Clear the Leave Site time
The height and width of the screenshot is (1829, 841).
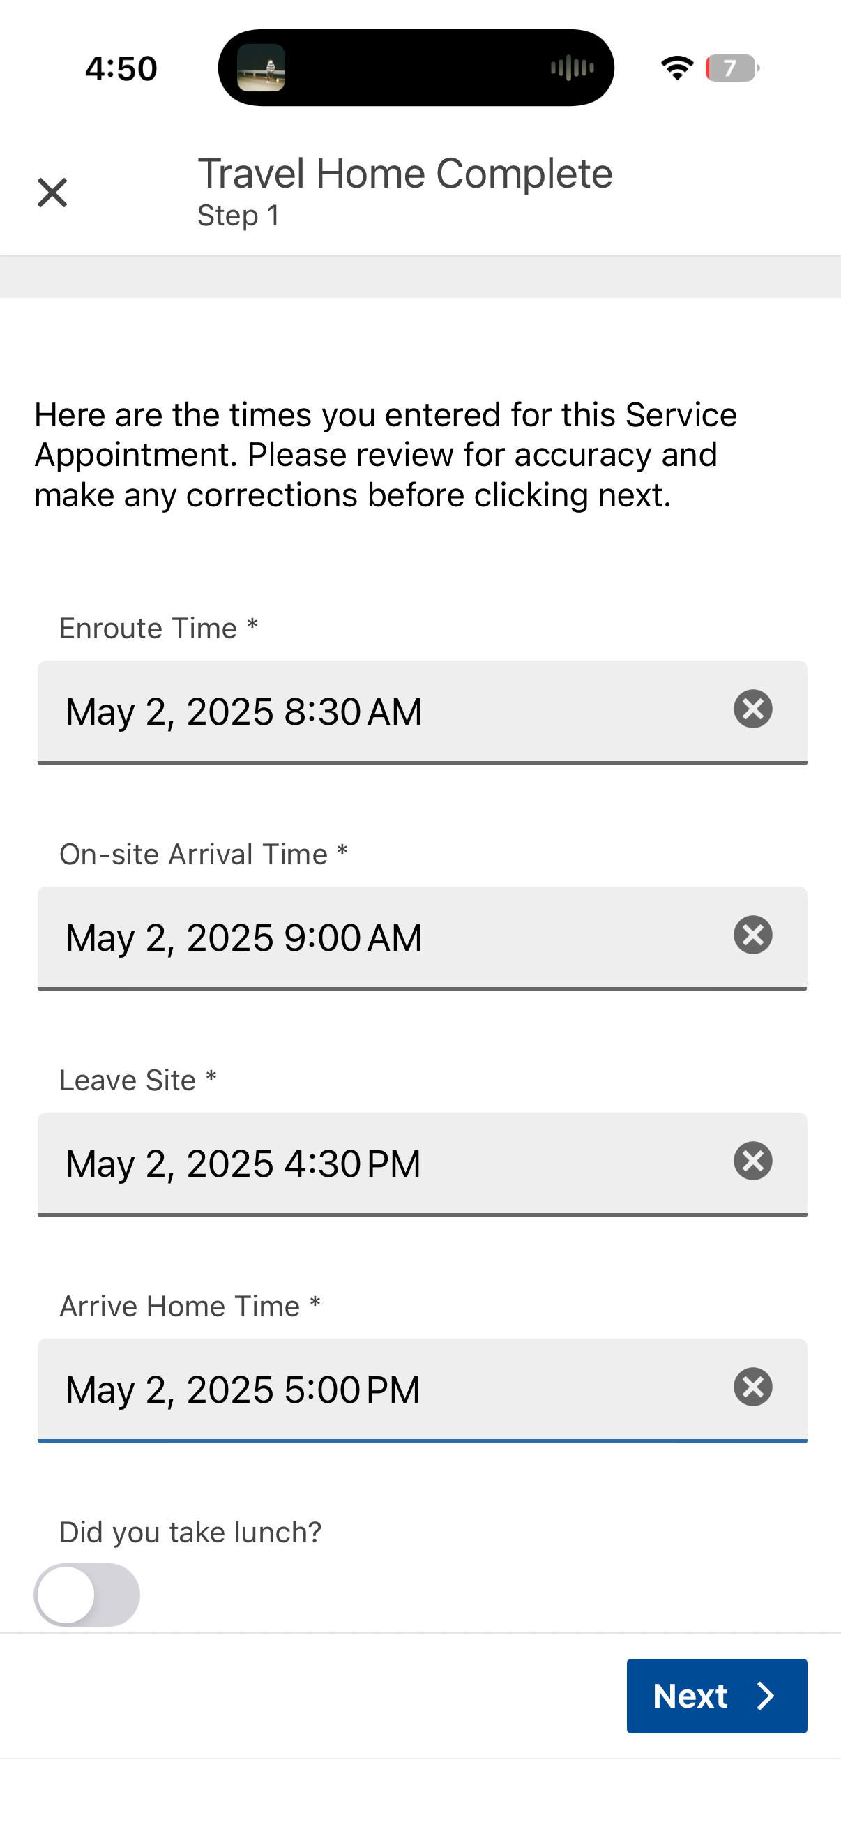click(752, 1161)
